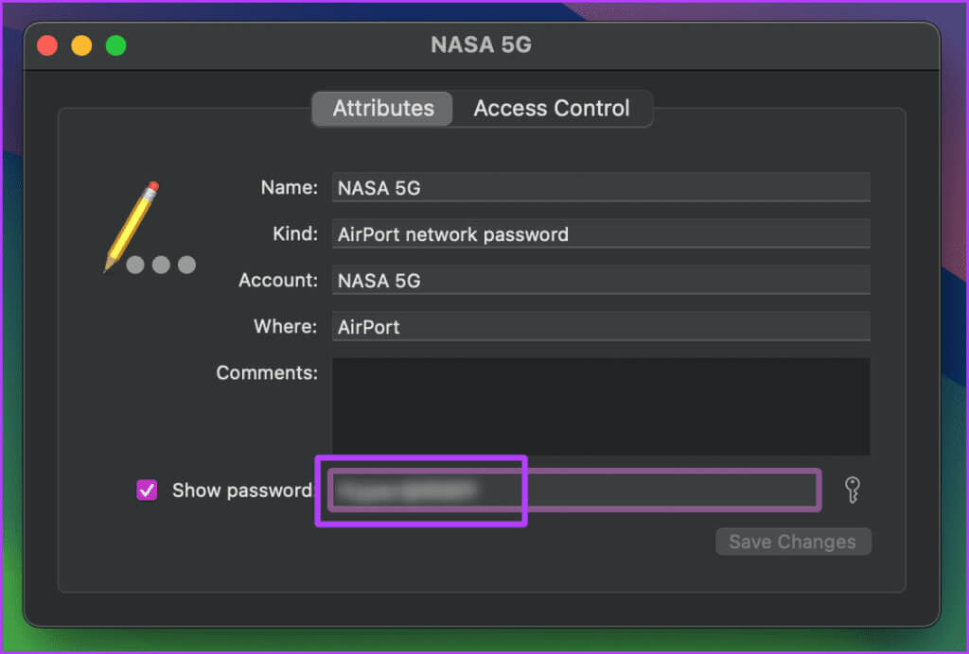The width and height of the screenshot is (969, 654).
Task: Uncheck the Show password checkbox
Action: [x=147, y=491]
